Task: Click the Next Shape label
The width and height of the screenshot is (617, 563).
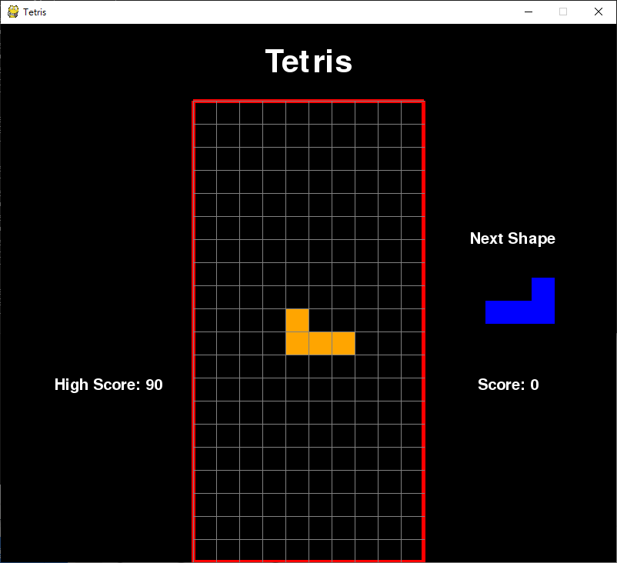Action: [x=512, y=238]
